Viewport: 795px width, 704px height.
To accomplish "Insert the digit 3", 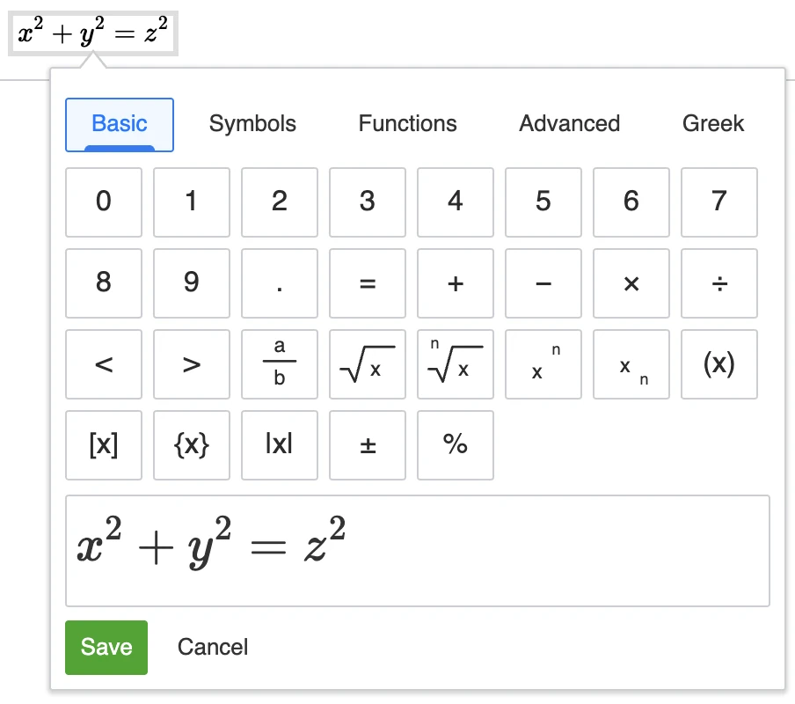I will (x=367, y=202).
